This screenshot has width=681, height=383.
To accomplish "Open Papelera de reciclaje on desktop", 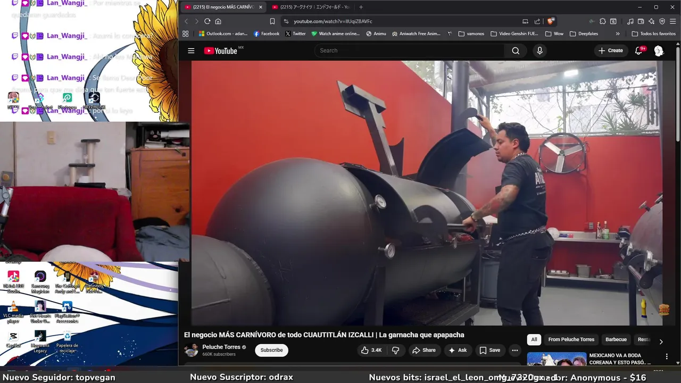I will tap(67, 342).
